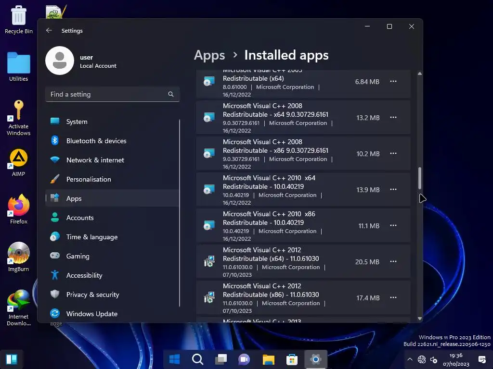Click the scrollbar down arrow in apps list

coord(420,319)
